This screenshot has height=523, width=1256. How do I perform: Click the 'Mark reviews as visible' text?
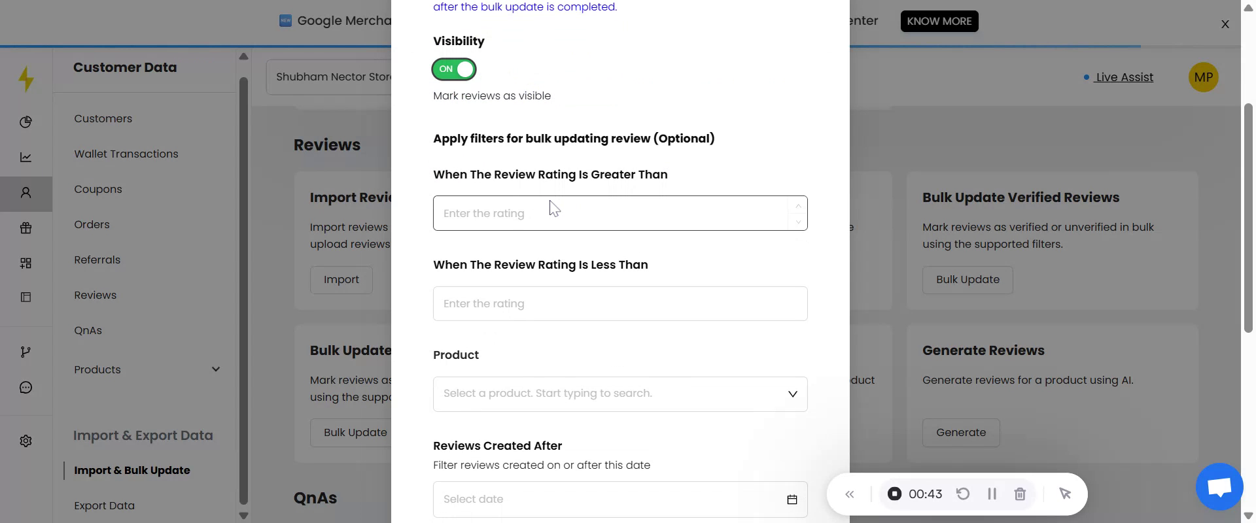coord(492,96)
